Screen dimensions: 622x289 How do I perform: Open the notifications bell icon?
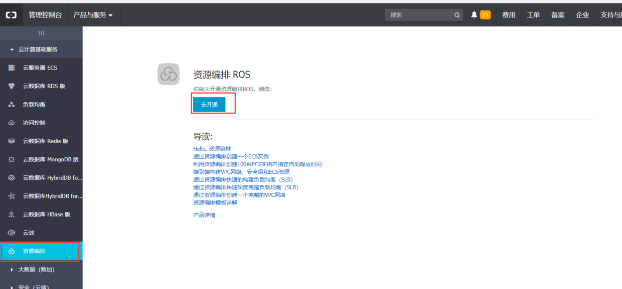tap(474, 15)
